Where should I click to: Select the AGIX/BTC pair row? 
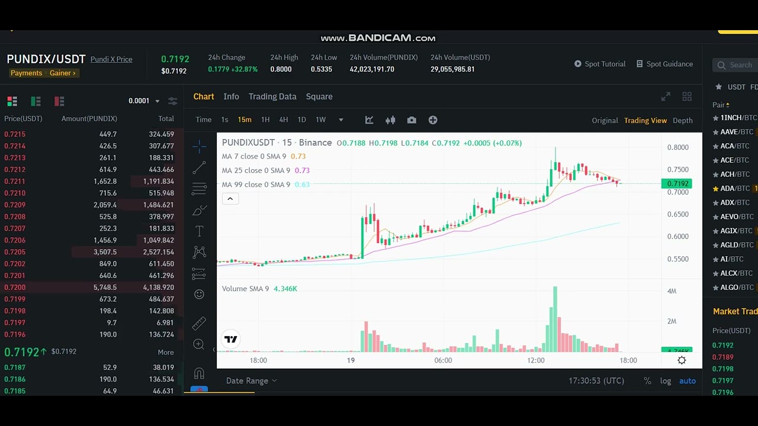tap(735, 231)
